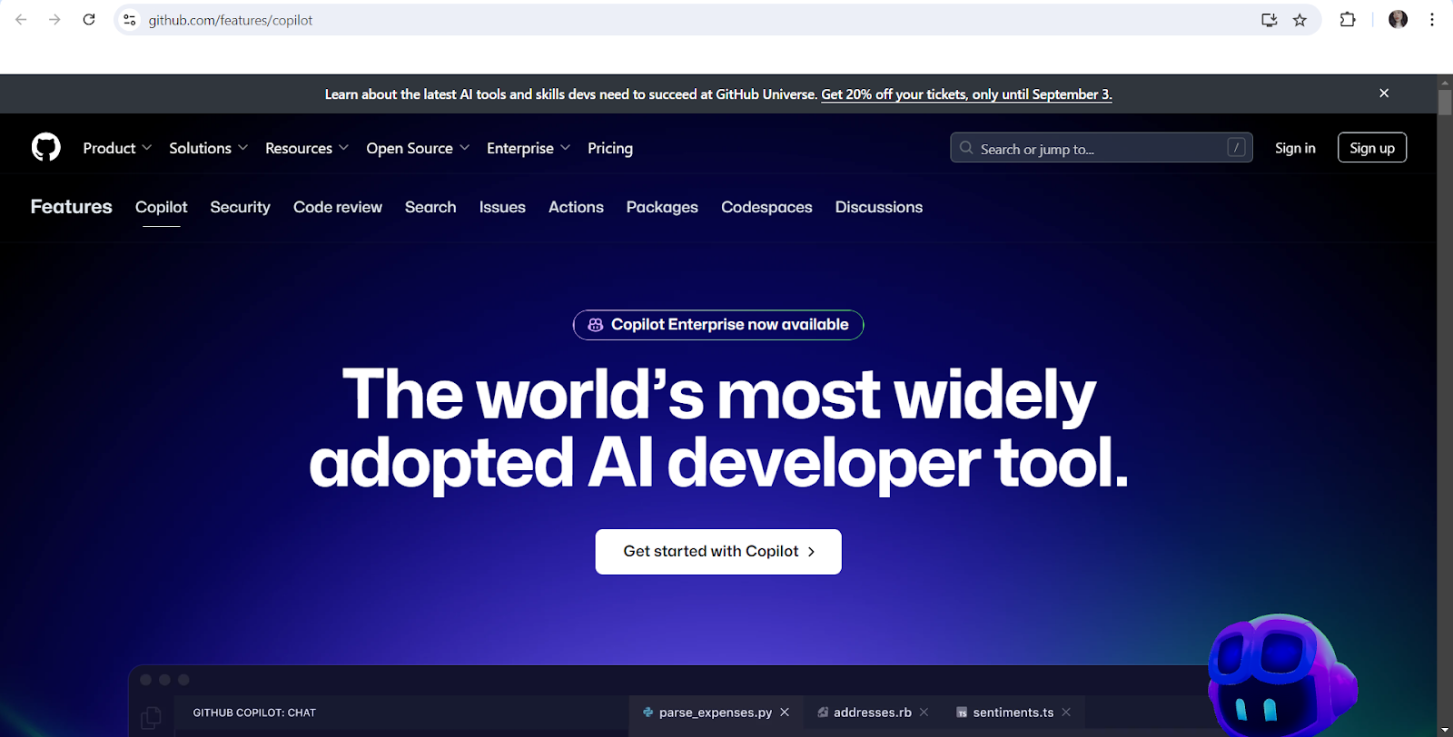Select the Actions features tab

point(576,207)
